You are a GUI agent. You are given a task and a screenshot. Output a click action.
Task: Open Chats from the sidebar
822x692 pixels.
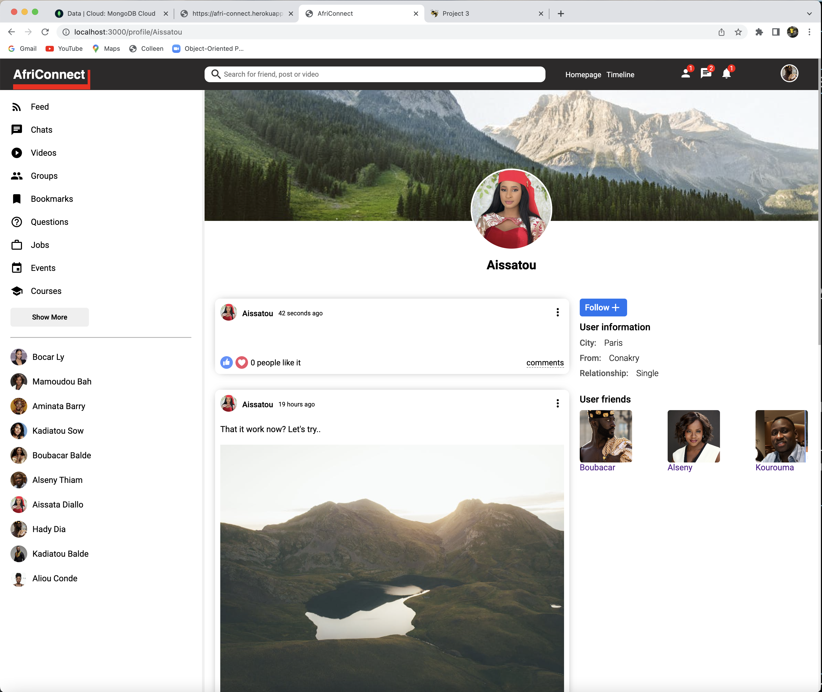[31, 130]
